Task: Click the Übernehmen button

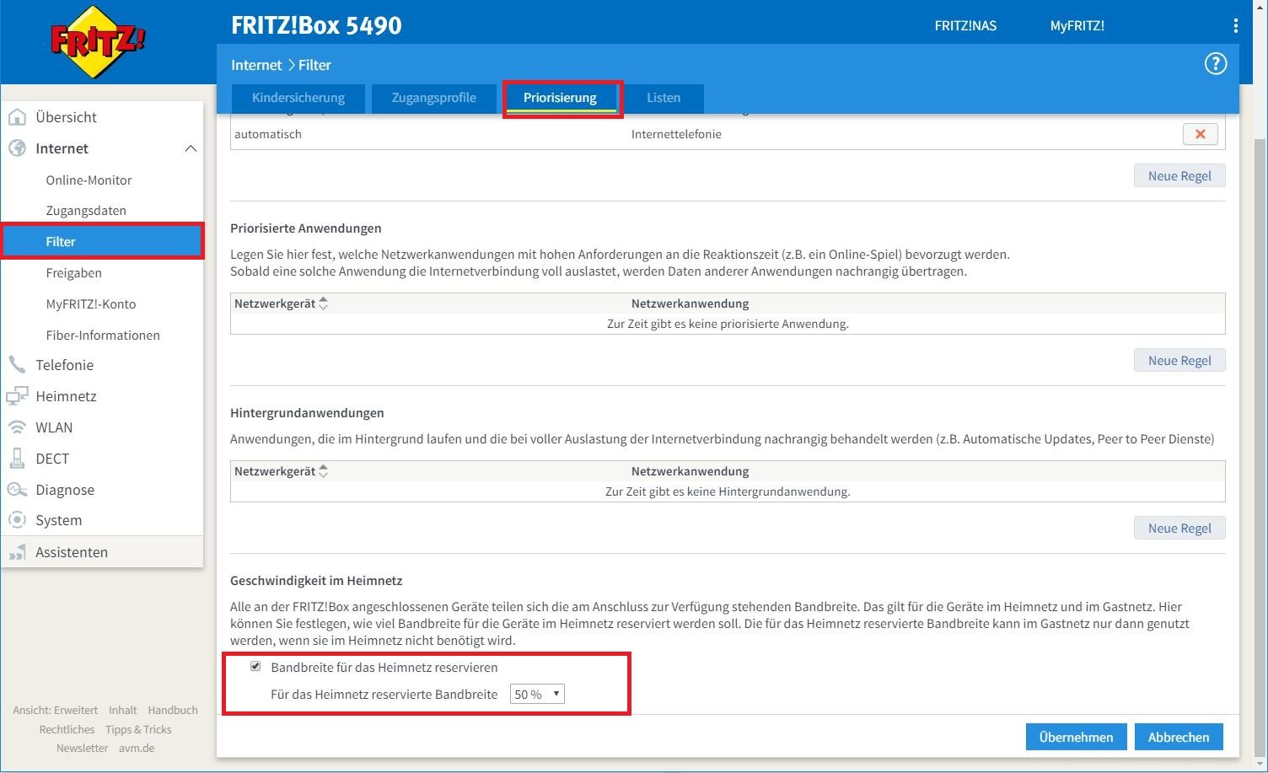Action: coord(1076,737)
